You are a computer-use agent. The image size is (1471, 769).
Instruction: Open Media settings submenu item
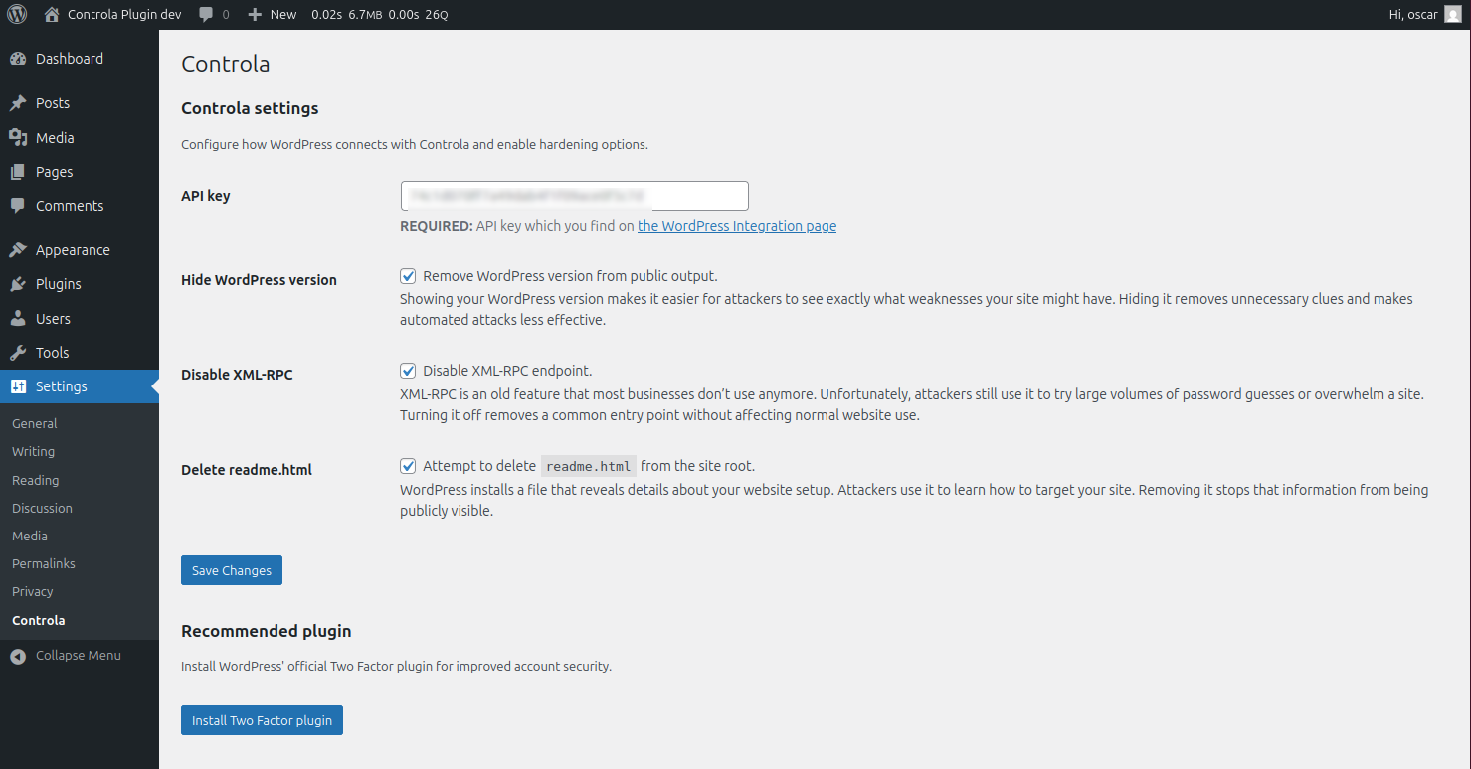30,536
